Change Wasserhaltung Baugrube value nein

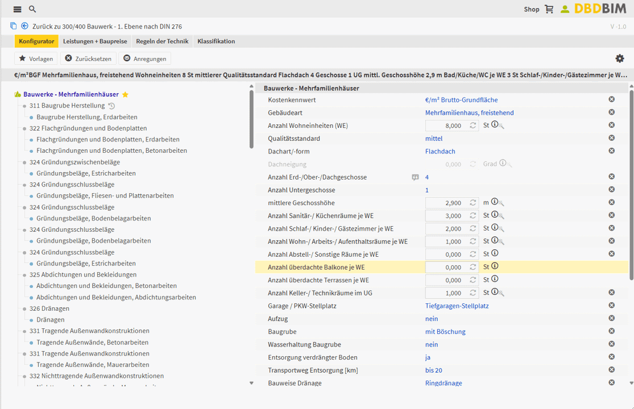click(432, 344)
